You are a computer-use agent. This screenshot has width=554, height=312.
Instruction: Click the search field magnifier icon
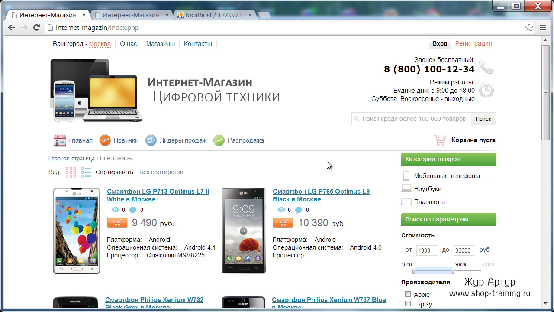(357, 119)
